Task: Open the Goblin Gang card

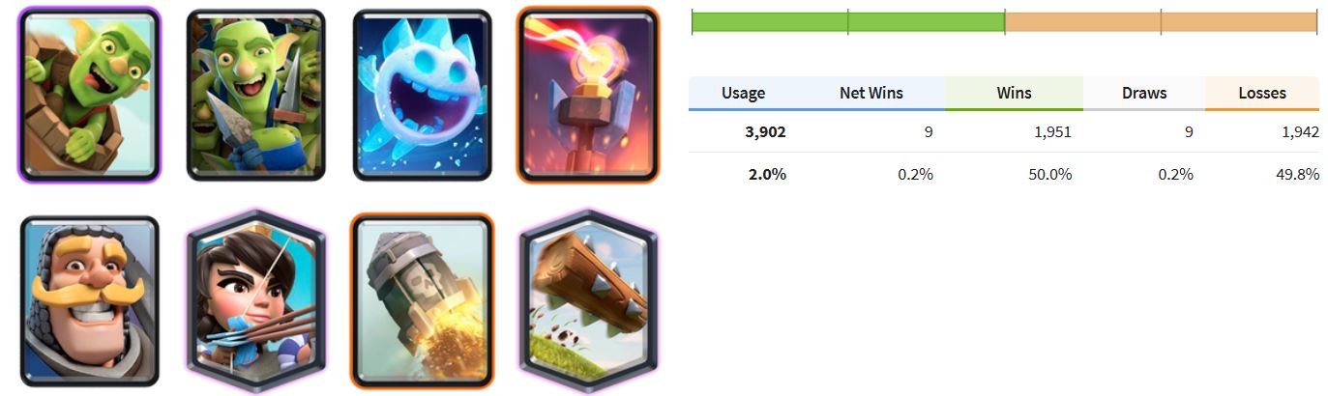Action: point(256,95)
